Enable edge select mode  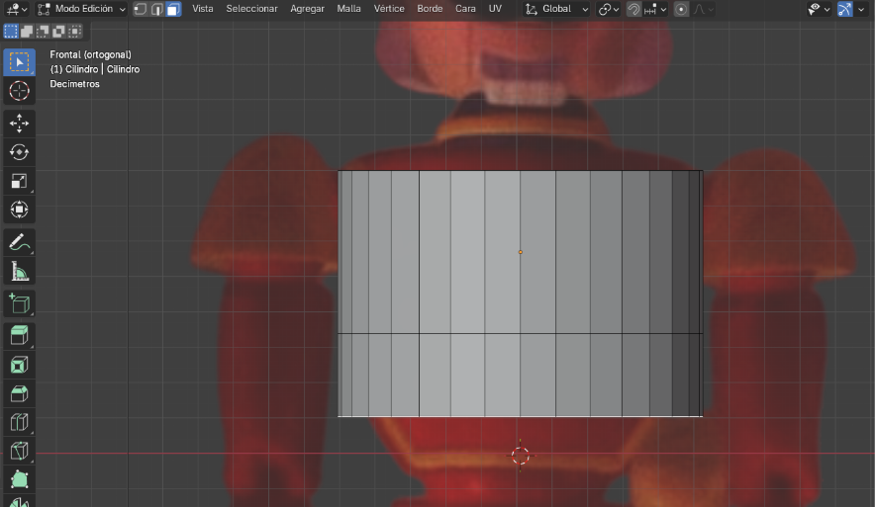[x=157, y=9]
